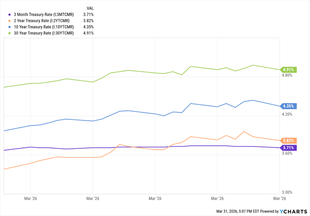Image resolution: width=310 pixels, height=216 pixels.
Task: Click the orange 3.82% end-of-line flag
Action: [x=288, y=140]
